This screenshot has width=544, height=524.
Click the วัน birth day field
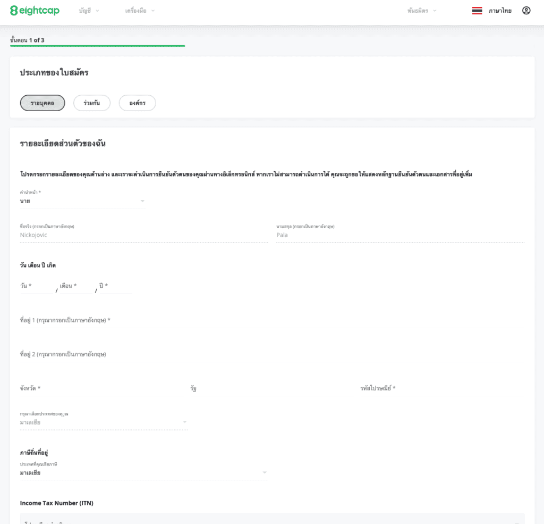point(36,286)
